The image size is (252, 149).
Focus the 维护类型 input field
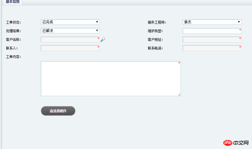(212, 31)
